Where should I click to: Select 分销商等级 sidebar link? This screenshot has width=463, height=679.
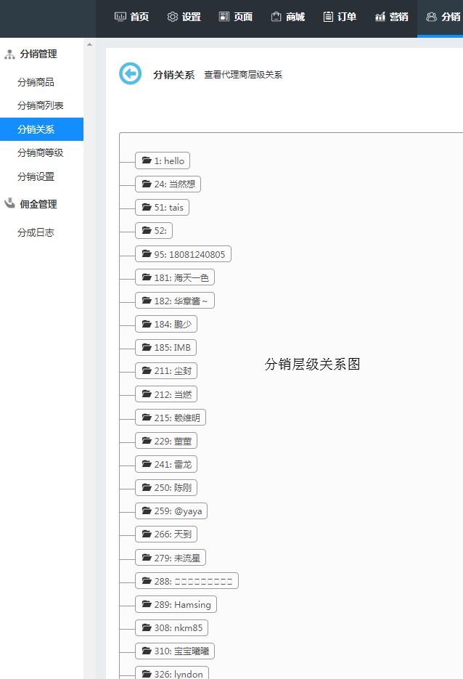click(x=41, y=153)
